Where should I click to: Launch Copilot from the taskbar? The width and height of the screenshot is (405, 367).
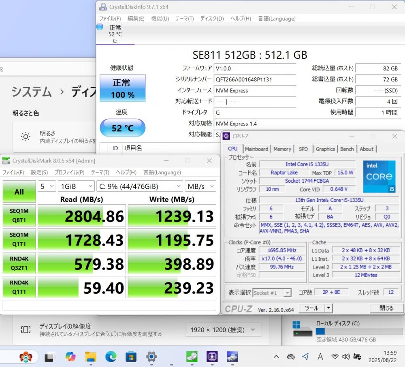tap(70, 356)
